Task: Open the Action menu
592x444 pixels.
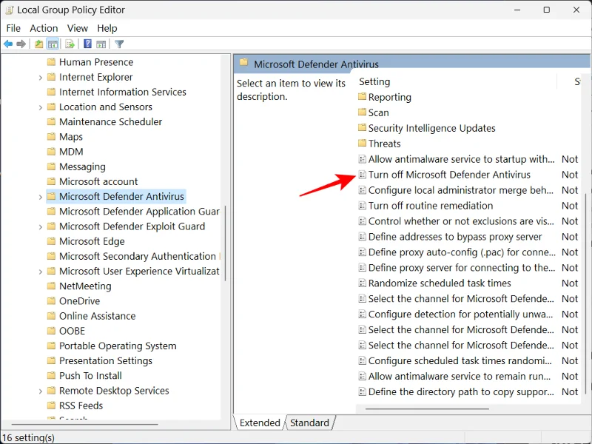Action: tap(43, 28)
